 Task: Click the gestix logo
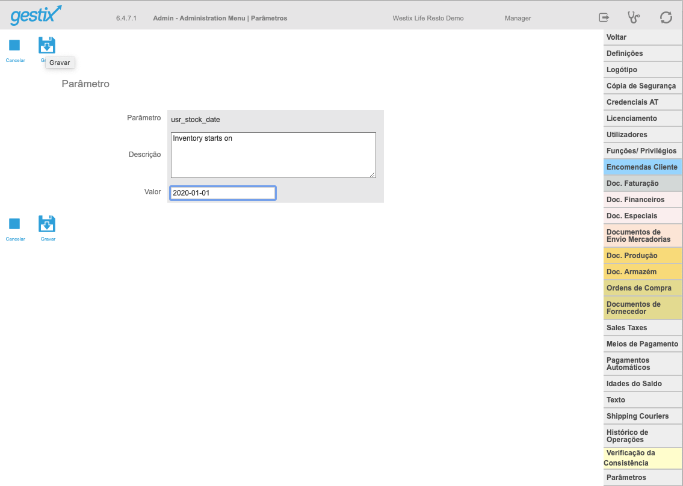36,15
